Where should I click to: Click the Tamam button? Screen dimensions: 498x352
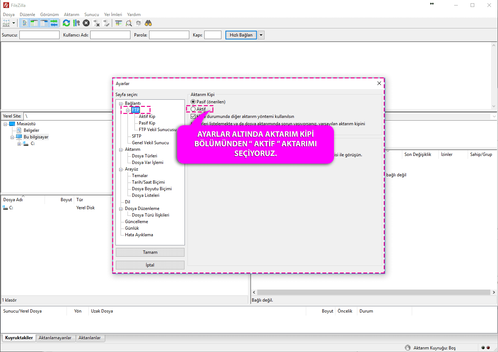click(150, 252)
